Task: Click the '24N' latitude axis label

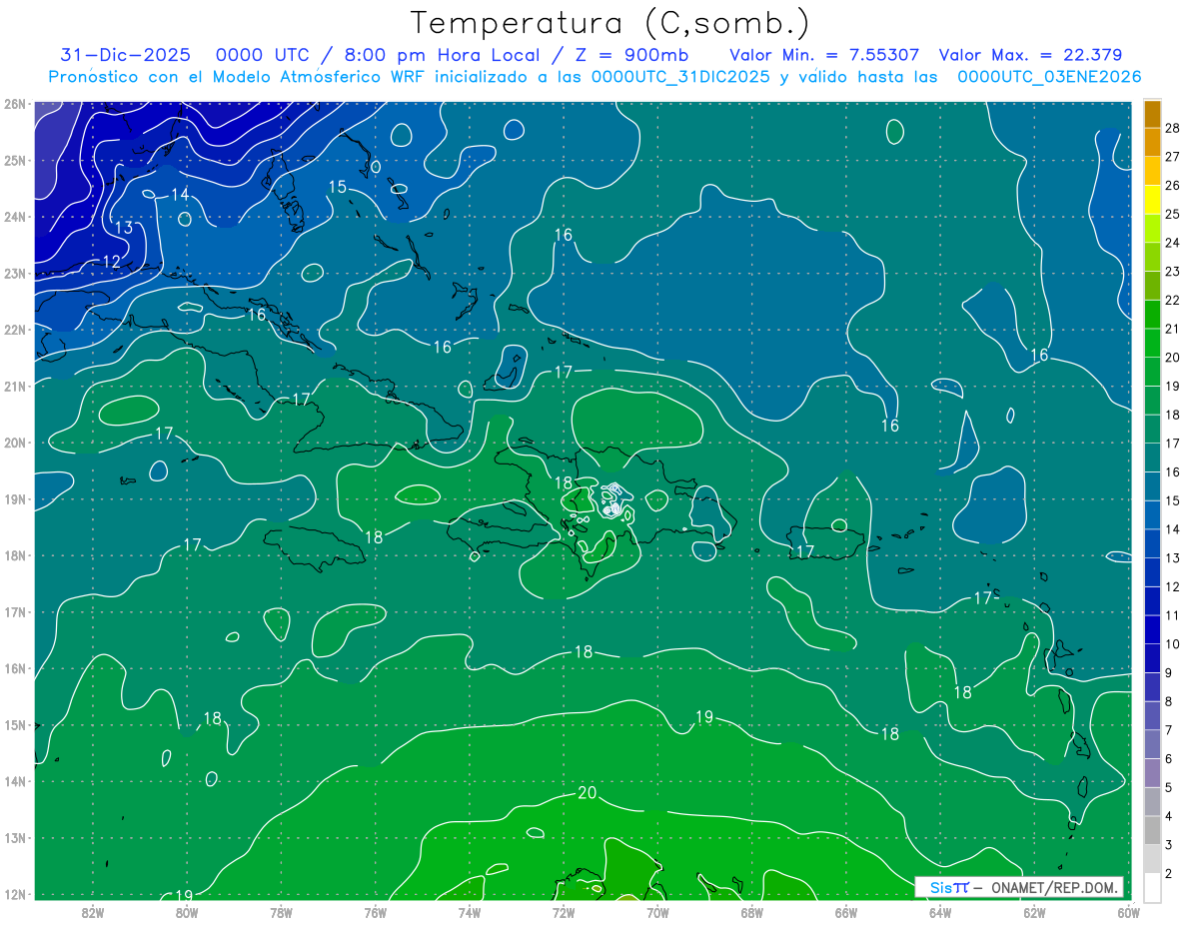Action: (14, 217)
